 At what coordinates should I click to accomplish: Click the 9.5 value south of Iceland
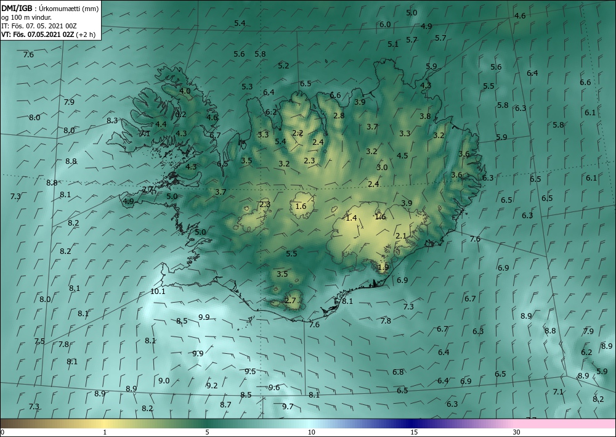[x=250, y=372]
